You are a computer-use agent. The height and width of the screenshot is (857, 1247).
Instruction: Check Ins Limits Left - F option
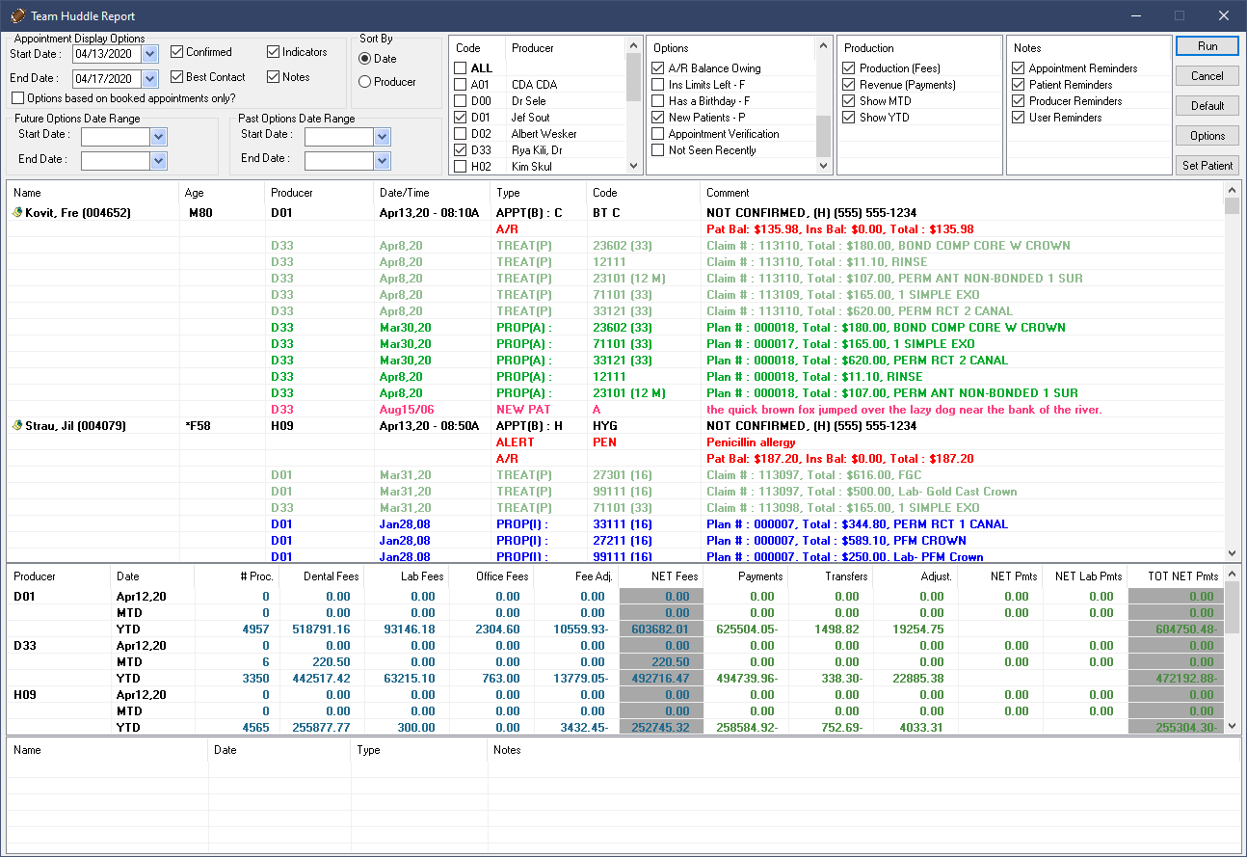(x=658, y=85)
